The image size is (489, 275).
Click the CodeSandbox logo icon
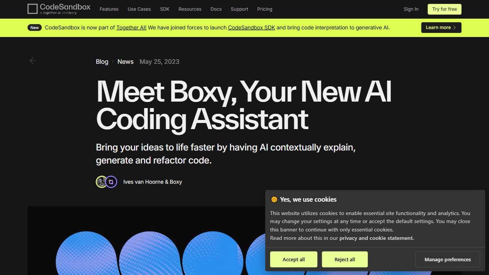(33, 9)
